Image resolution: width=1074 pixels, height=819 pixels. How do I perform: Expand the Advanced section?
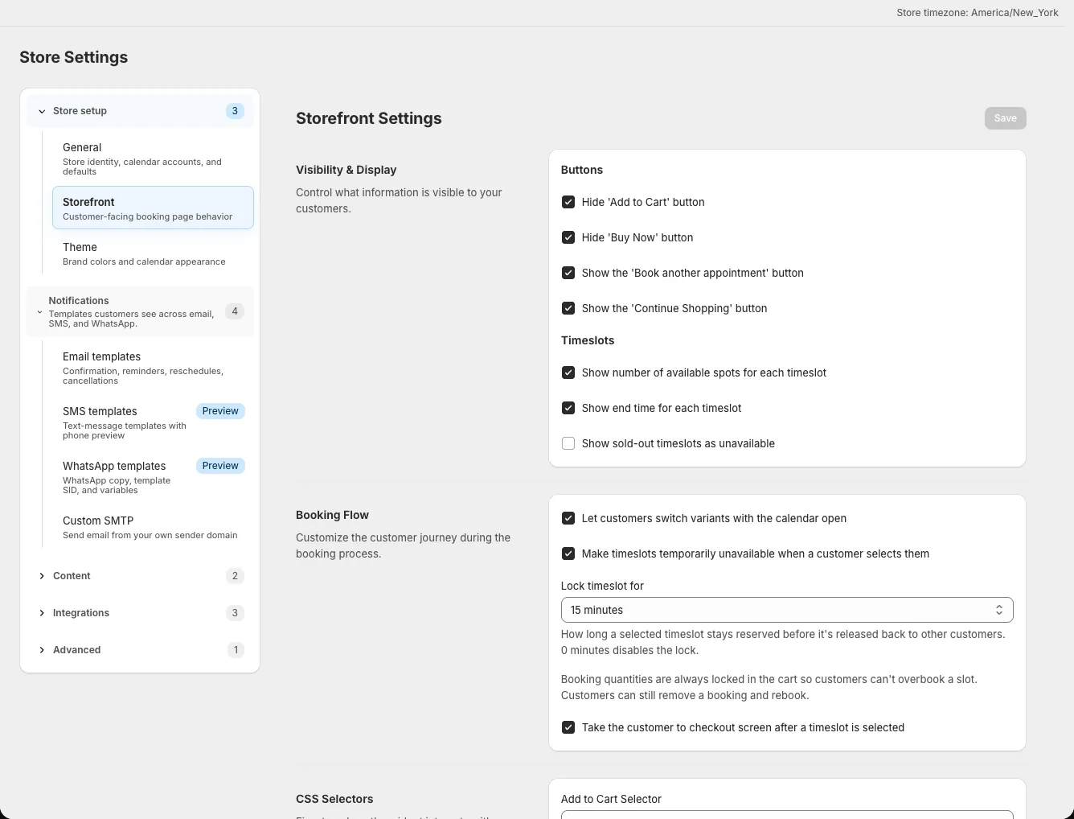point(140,650)
